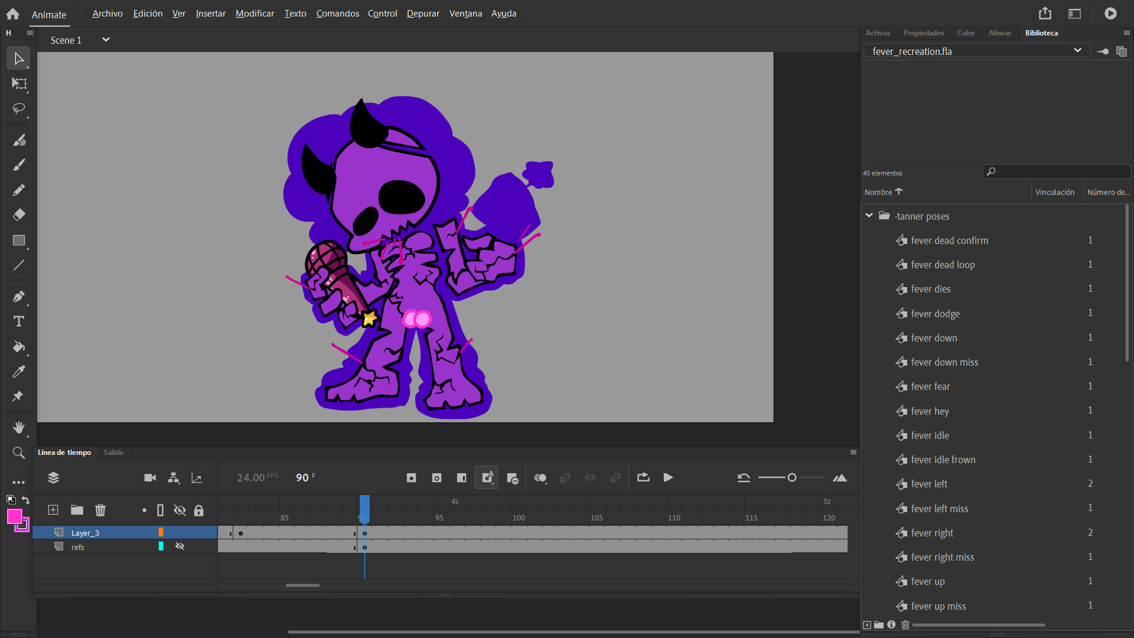Select the Eyedropper tool
This screenshot has height=638, width=1134.
[x=19, y=372]
